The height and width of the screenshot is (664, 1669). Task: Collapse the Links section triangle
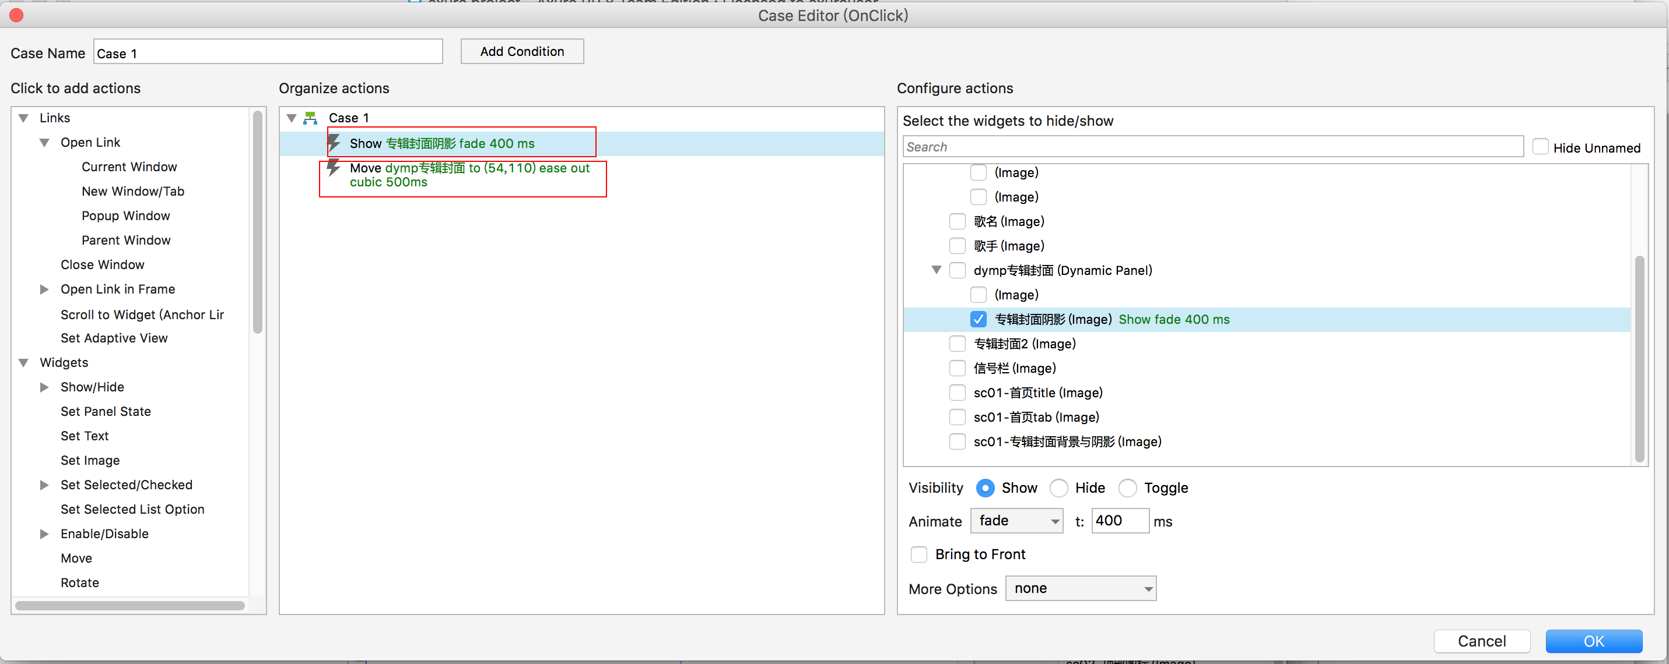pyautogui.click(x=23, y=118)
